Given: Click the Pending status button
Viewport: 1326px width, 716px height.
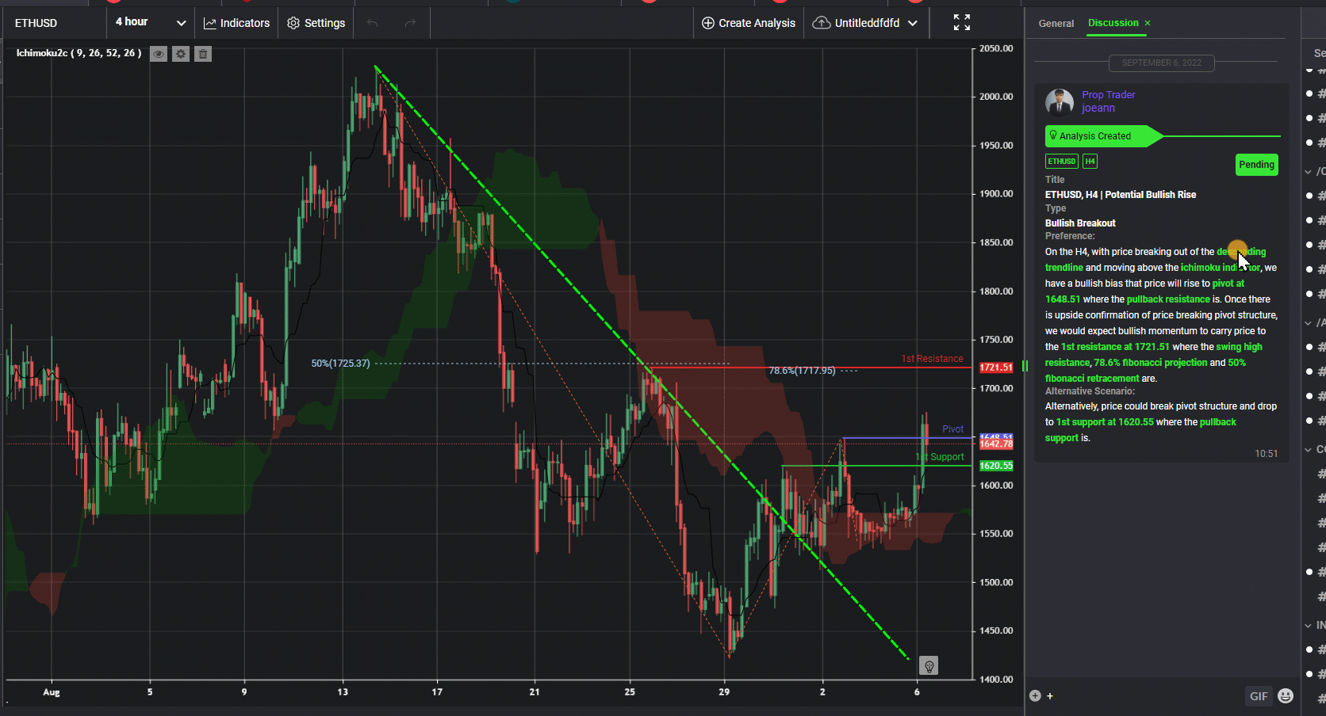Looking at the screenshot, I should (1256, 165).
